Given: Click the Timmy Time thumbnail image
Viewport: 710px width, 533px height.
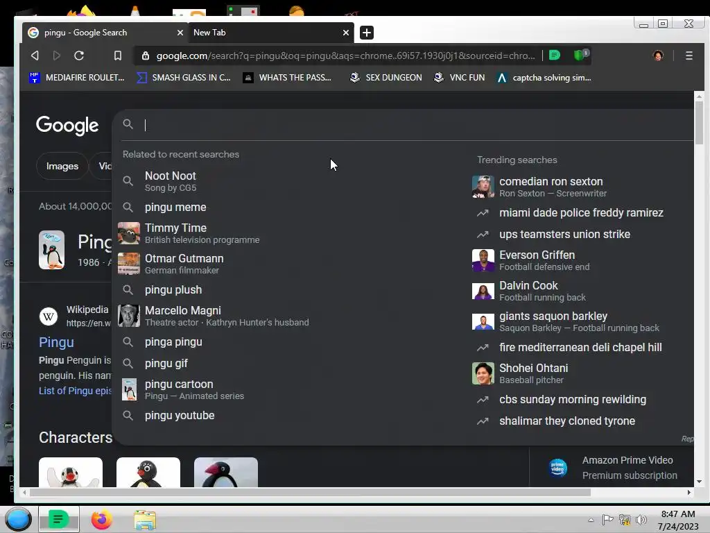Looking at the screenshot, I should point(128,233).
